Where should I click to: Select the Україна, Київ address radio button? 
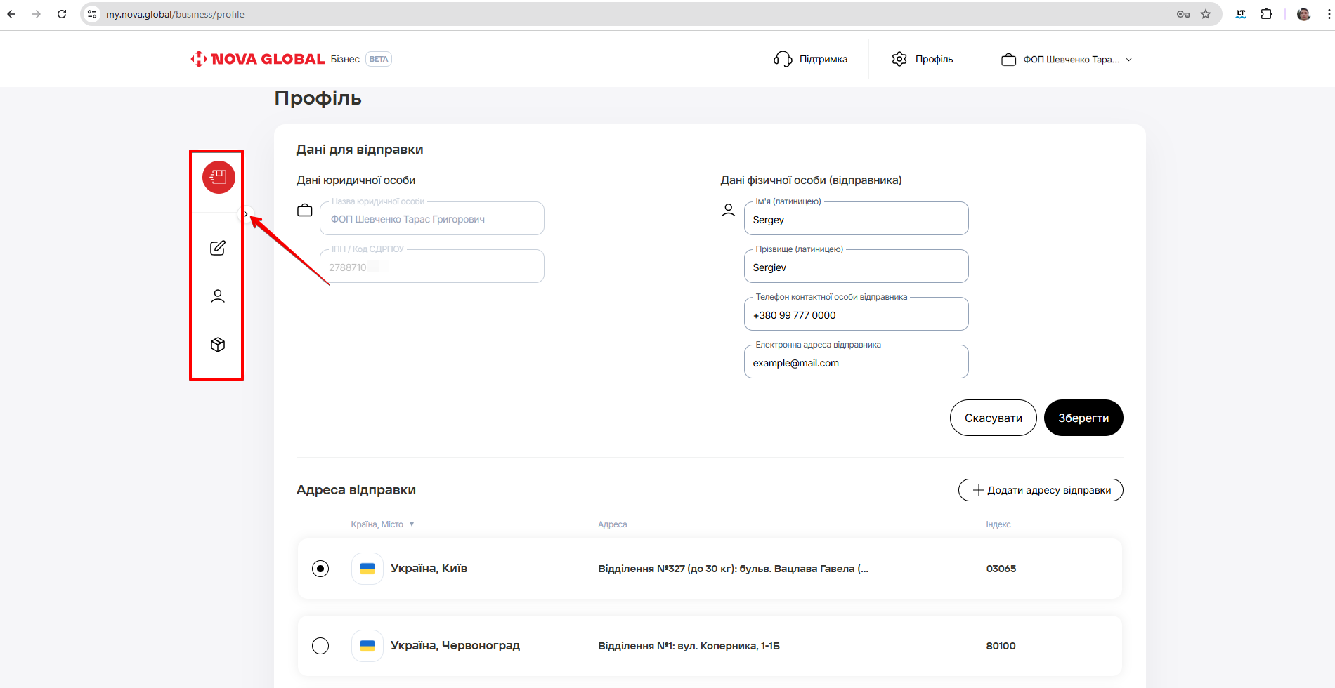pos(320,569)
